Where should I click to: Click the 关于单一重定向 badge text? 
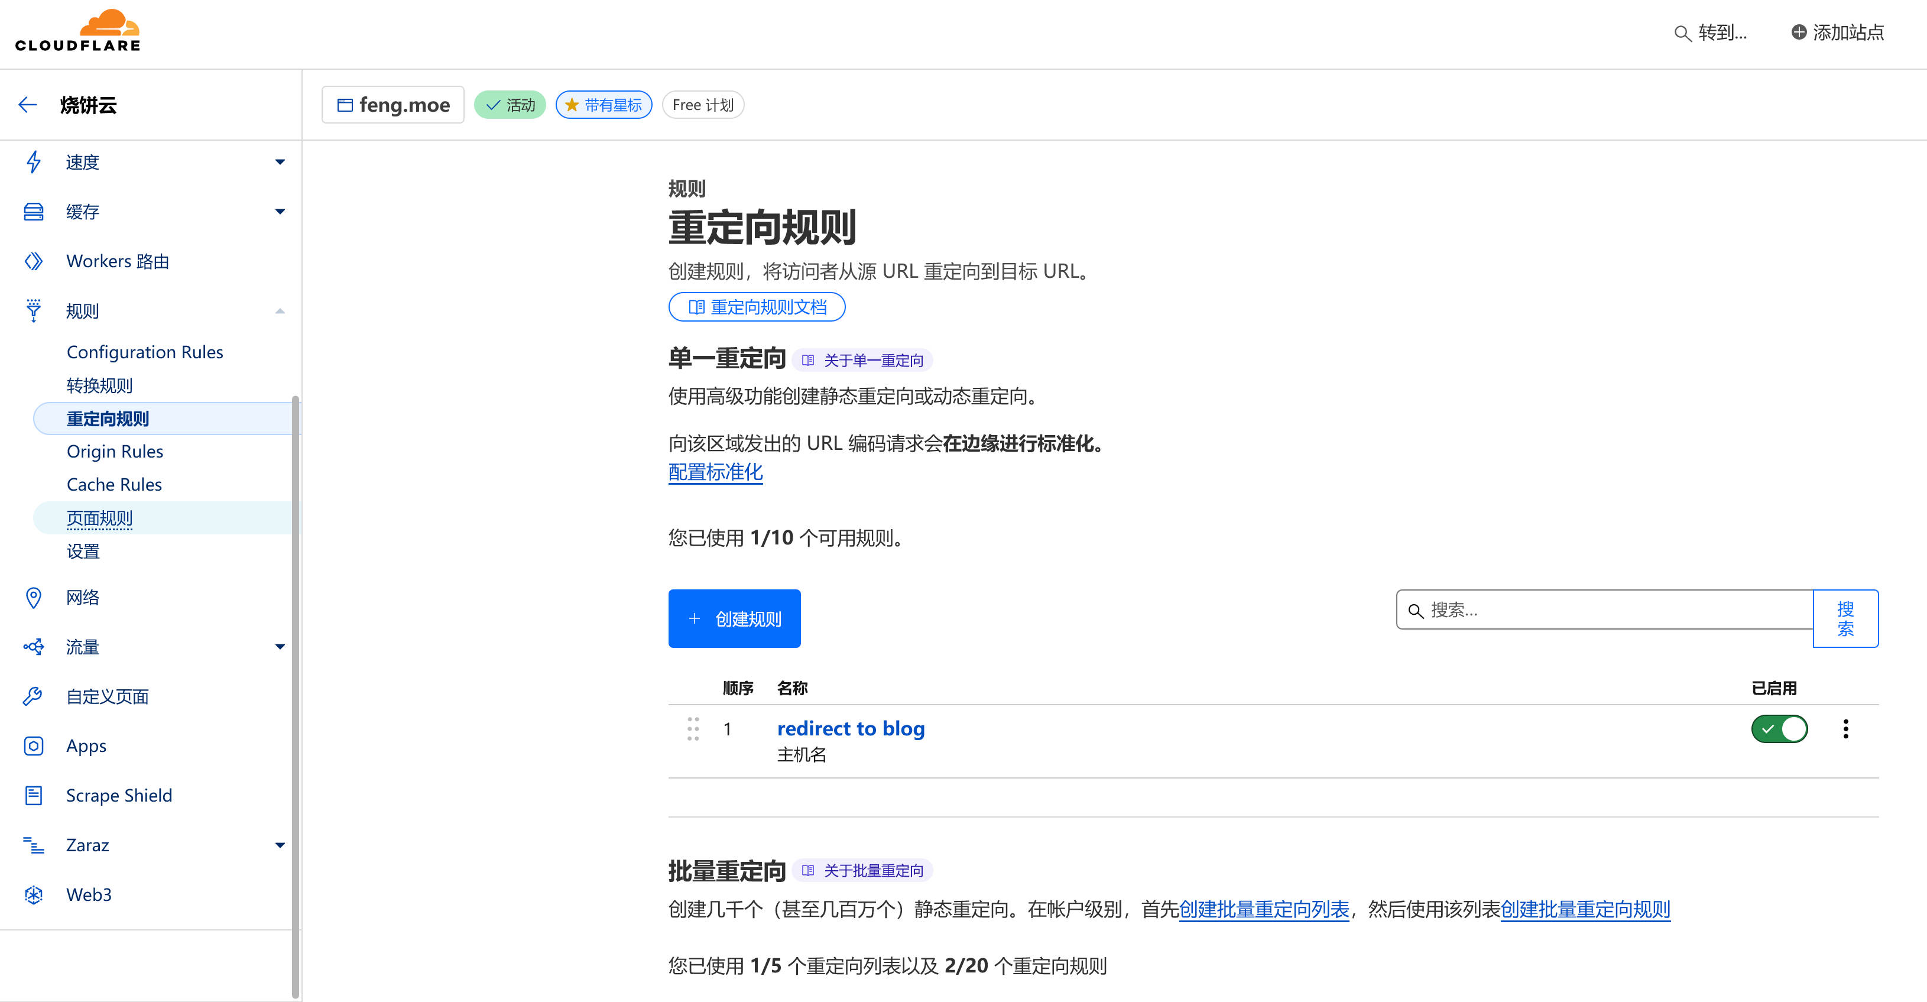click(x=873, y=361)
